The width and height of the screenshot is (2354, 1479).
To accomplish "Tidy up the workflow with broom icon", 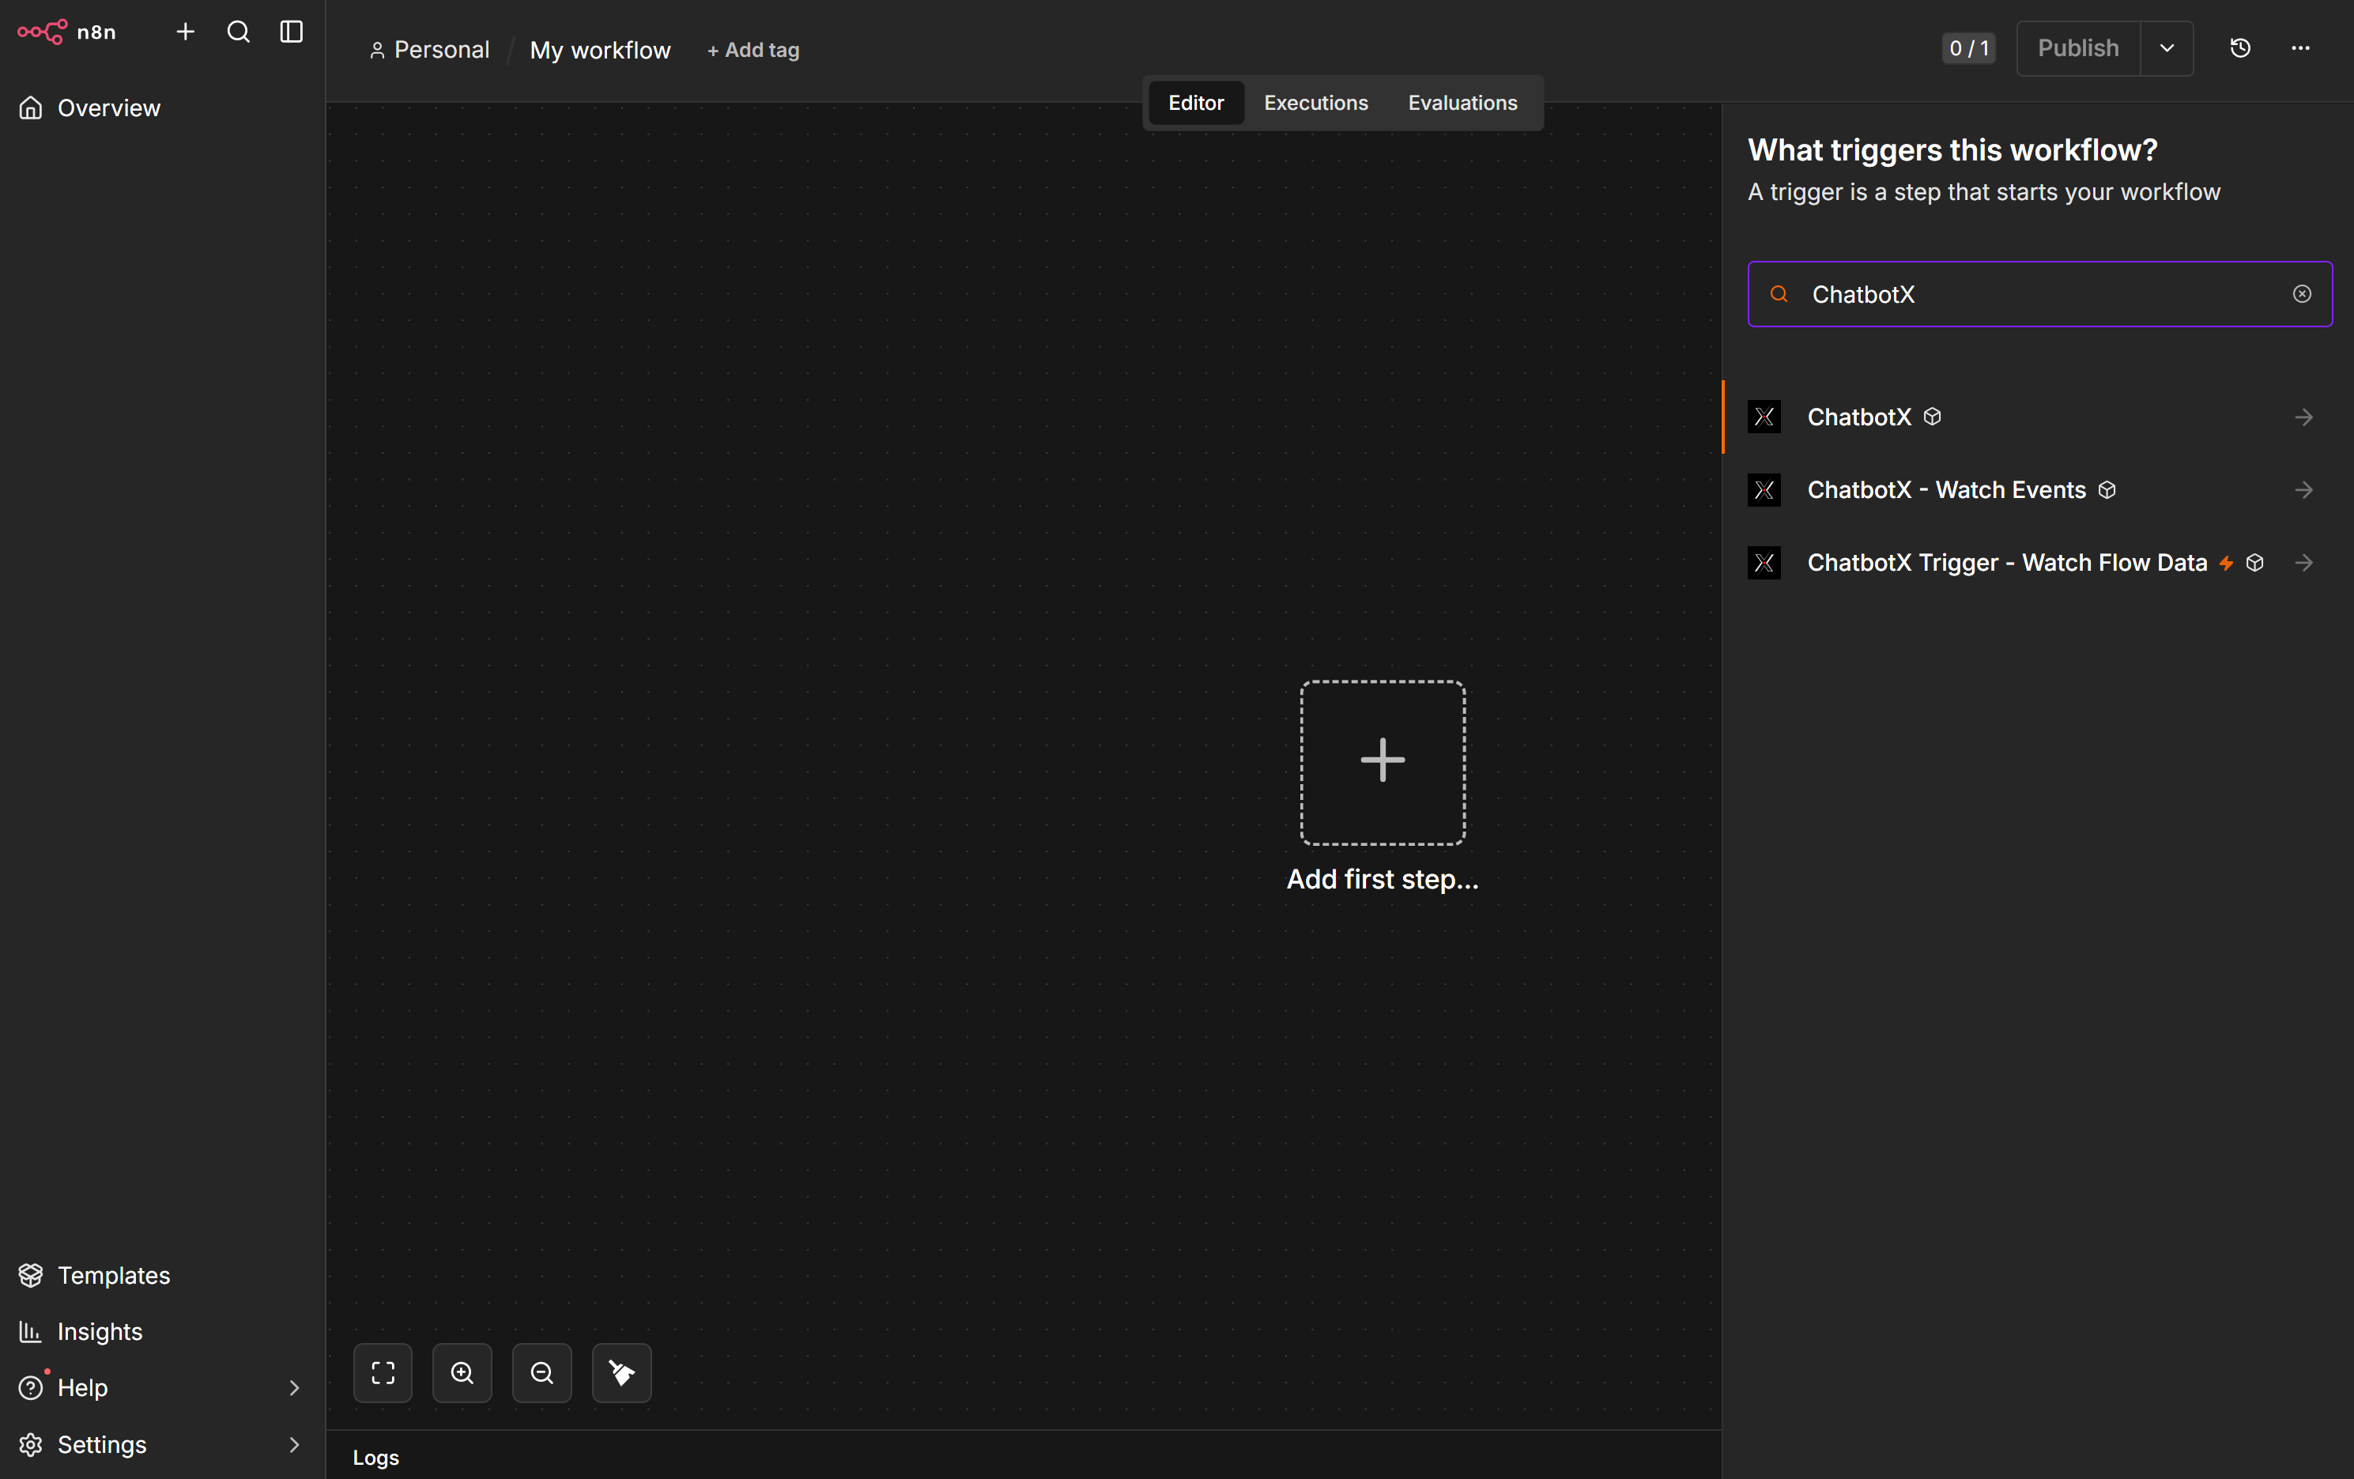I will point(622,1372).
